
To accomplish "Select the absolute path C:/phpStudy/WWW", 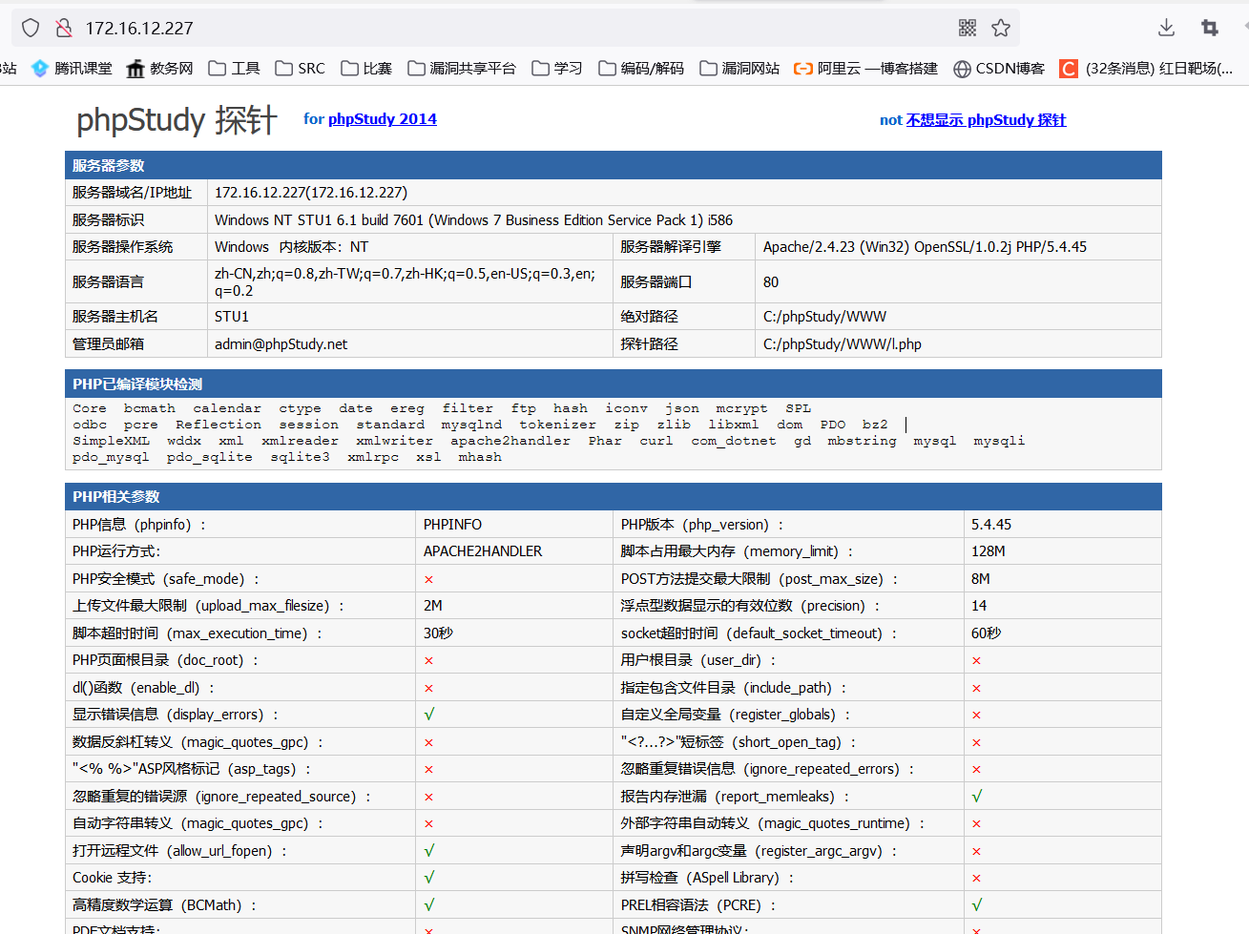I will [x=824, y=316].
